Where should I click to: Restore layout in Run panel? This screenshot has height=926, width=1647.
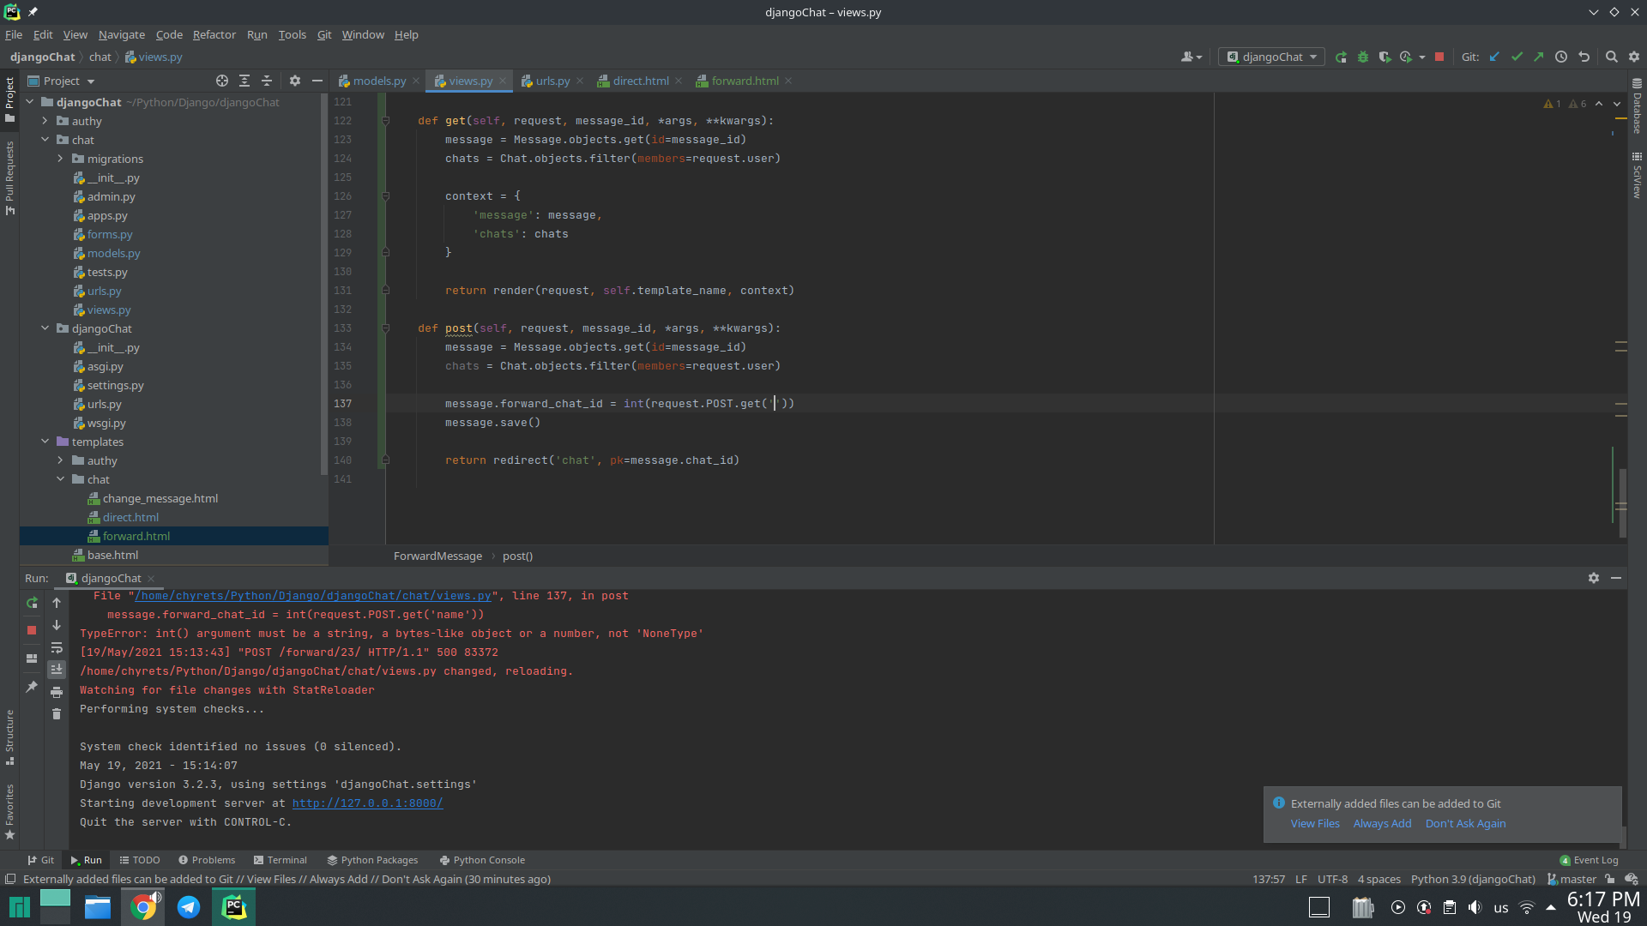click(x=32, y=658)
